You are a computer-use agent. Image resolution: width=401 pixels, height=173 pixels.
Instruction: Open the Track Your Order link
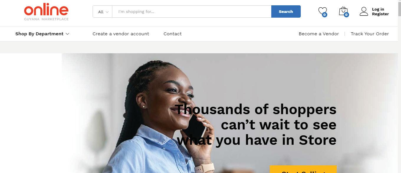(370, 34)
